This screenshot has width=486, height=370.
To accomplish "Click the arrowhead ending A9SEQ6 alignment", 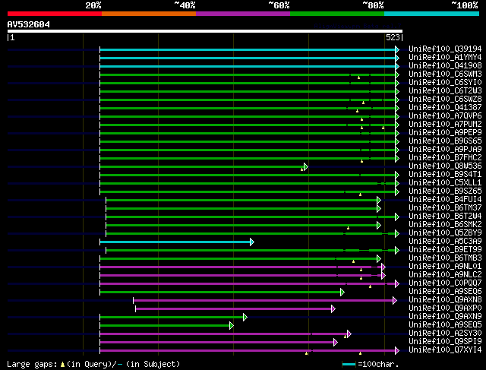I will point(342,292).
